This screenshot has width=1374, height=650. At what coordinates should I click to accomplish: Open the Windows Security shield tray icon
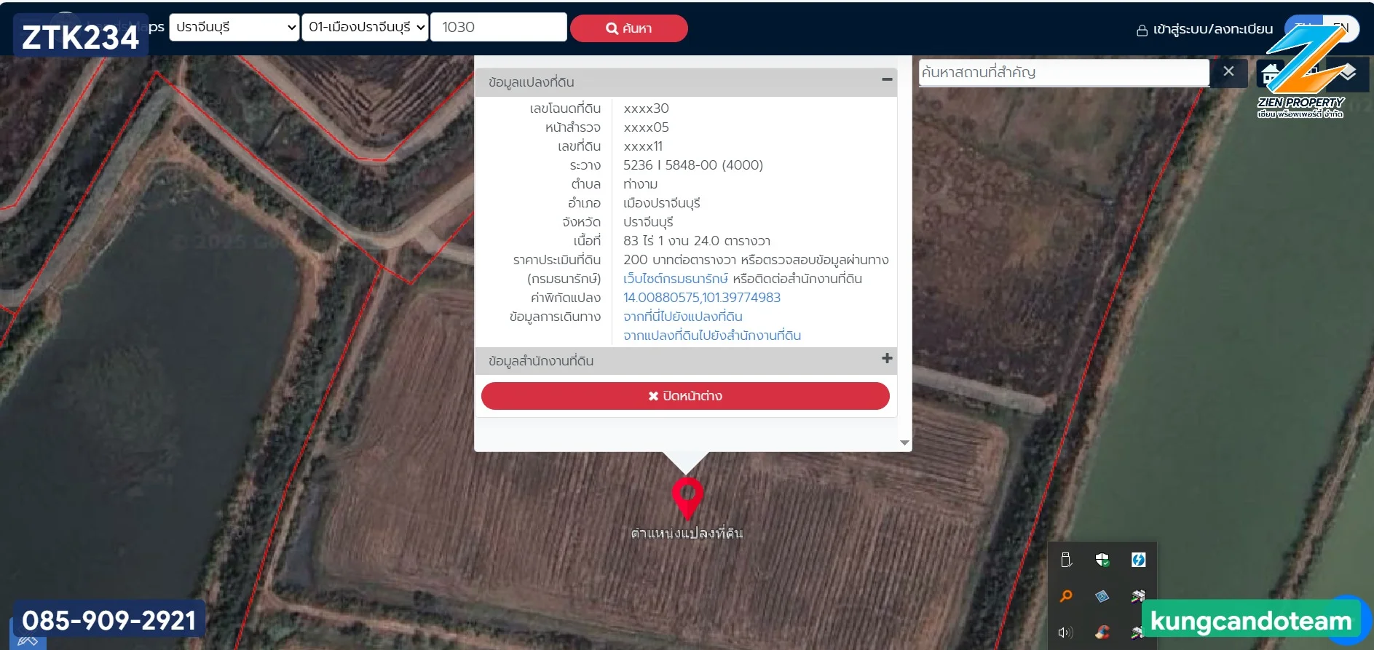pyautogui.click(x=1102, y=560)
